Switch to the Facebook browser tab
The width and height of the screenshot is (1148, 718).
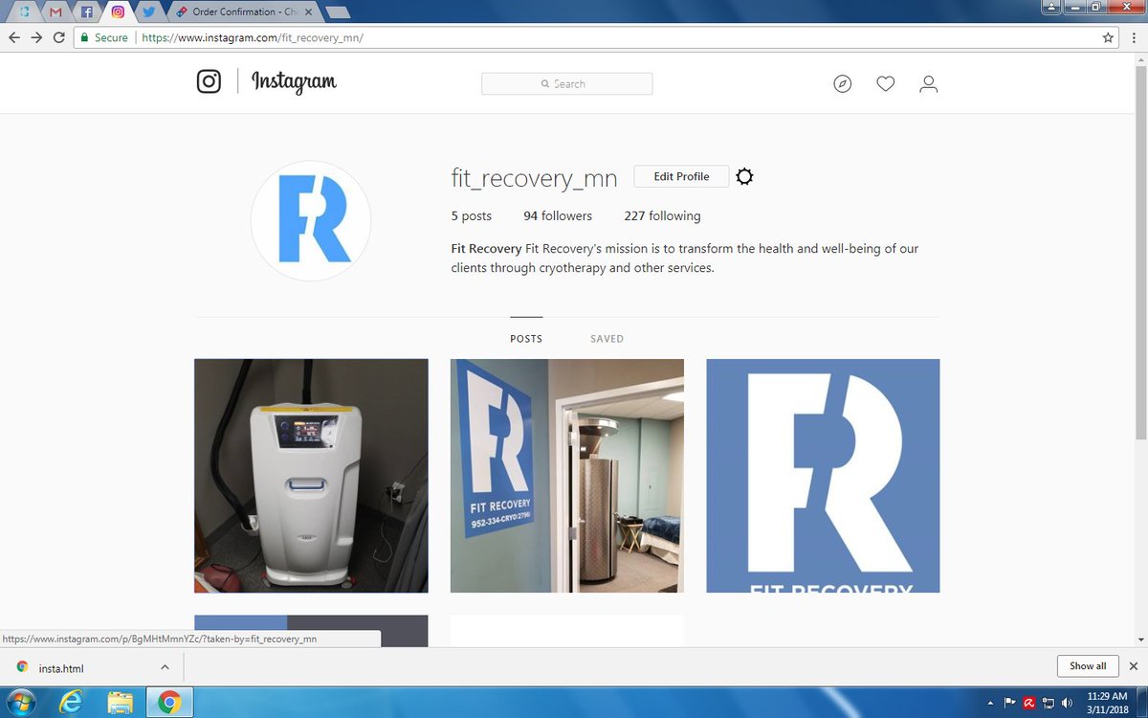click(86, 12)
